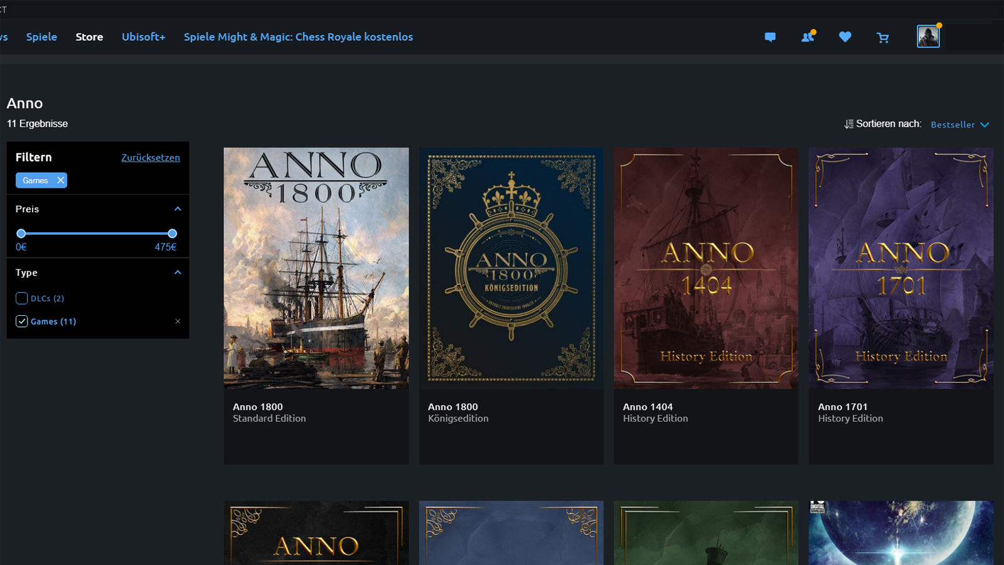Image resolution: width=1004 pixels, height=565 pixels.
Task: Open Anno 1800 Standard Edition cover
Action: point(316,268)
